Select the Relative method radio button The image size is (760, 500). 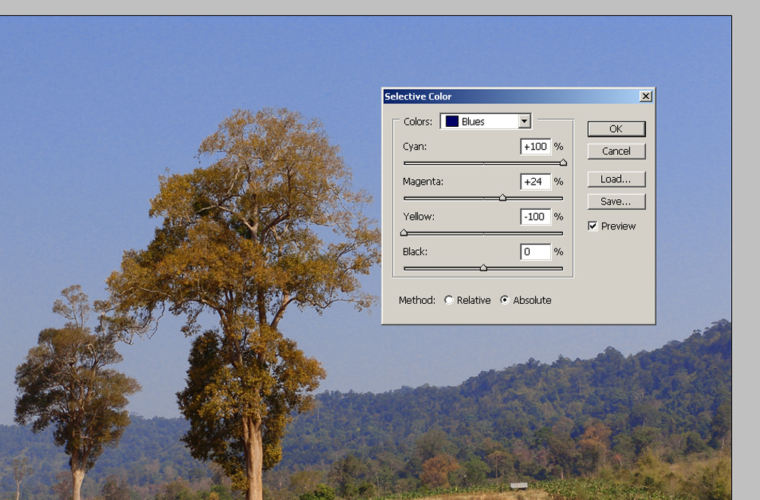pyautogui.click(x=449, y=300)
